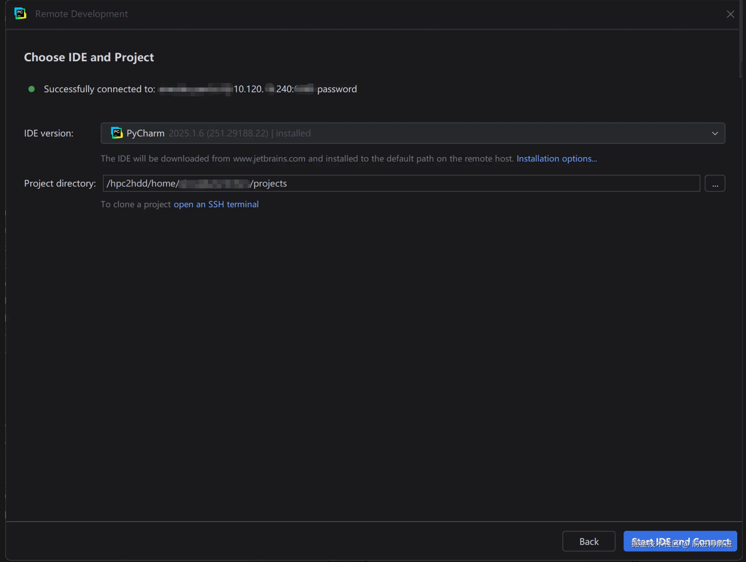Click the 'To clone a project' hint text
This screenshot has width=746, height=562.
136,204
